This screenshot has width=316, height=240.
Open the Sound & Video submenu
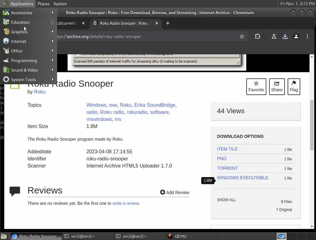[x=28, y=70]
